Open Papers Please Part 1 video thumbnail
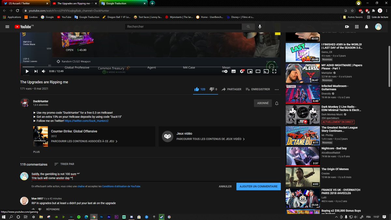 (303, 73)
